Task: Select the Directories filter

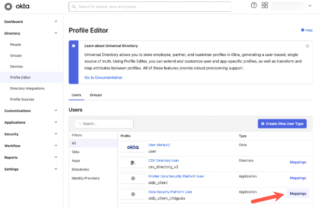Action: [x=80, y=169]
